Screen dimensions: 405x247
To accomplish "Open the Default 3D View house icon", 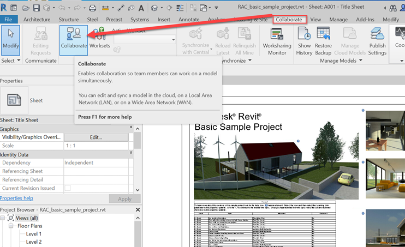I will [154, 8].
